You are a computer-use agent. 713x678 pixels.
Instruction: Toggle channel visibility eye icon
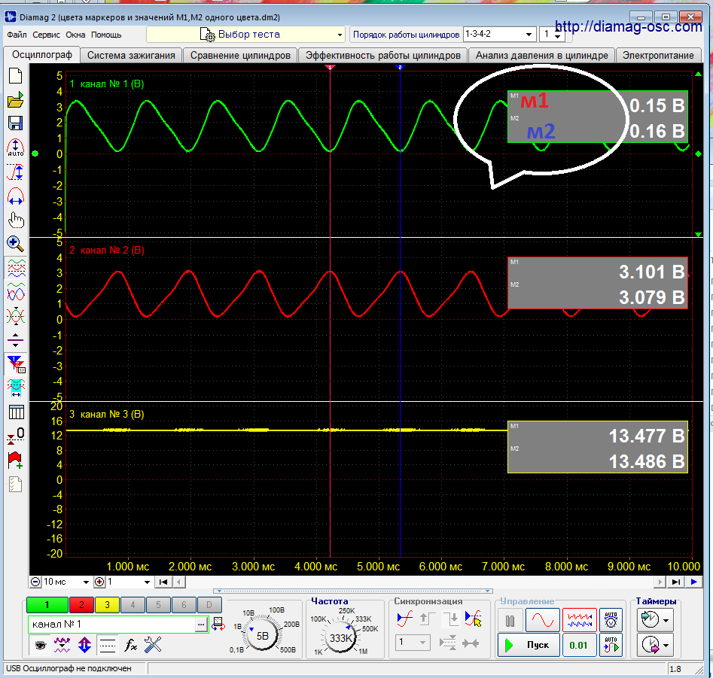click(41, 645)
